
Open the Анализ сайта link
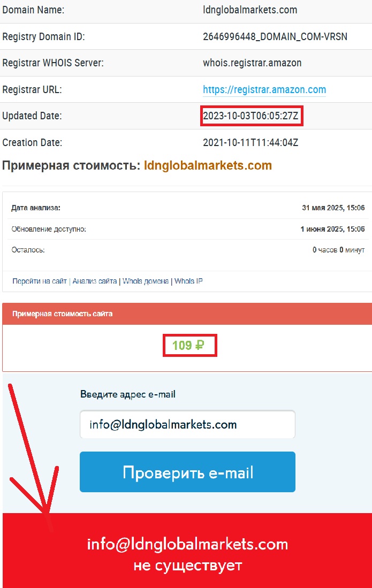click(95, 281)
